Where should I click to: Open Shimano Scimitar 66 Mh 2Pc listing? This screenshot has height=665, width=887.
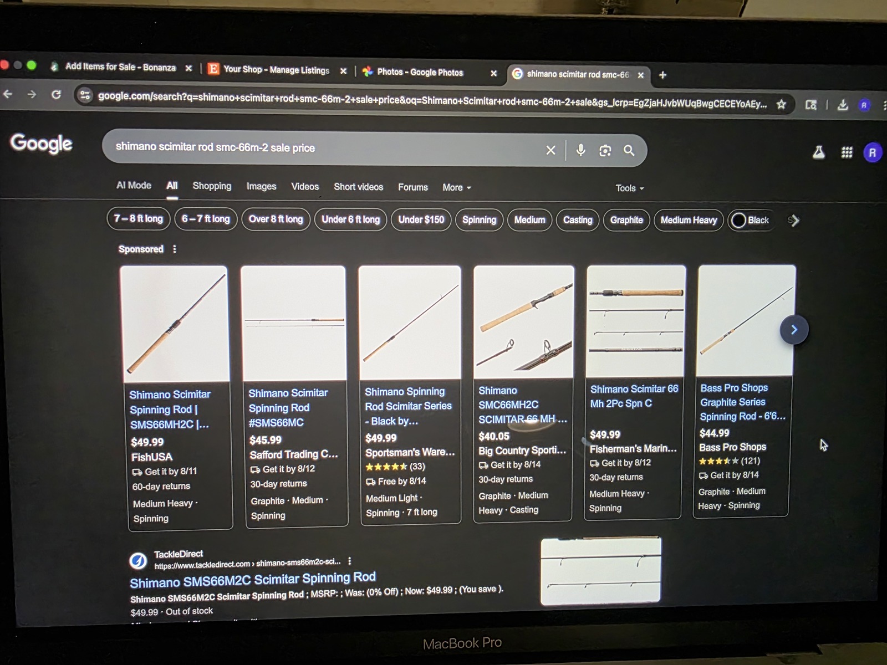[634, 396]
